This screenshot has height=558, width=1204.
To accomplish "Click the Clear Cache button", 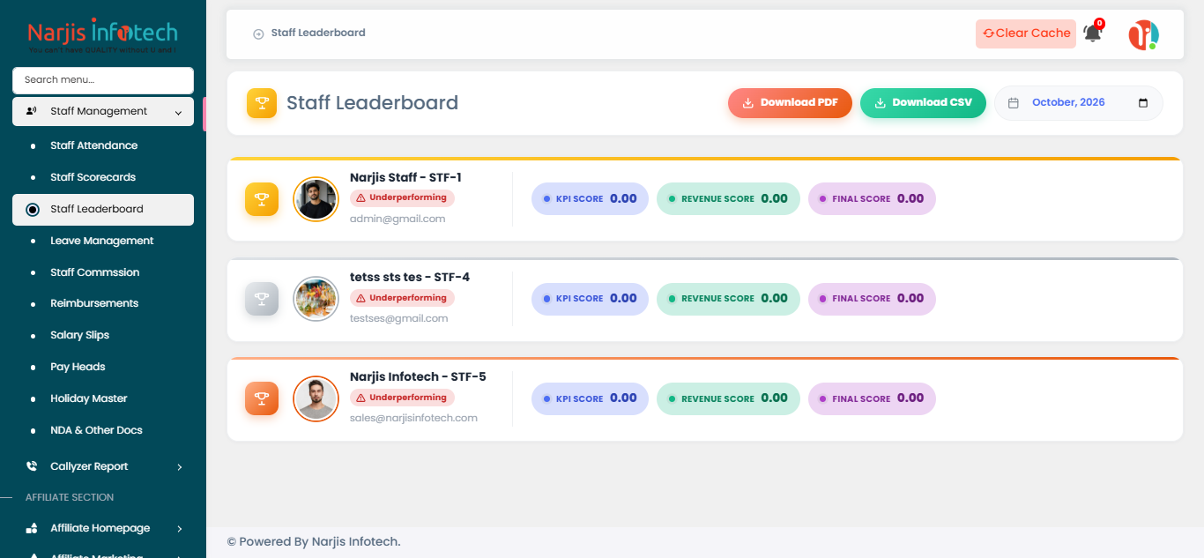I will [x=1026, y=33].
